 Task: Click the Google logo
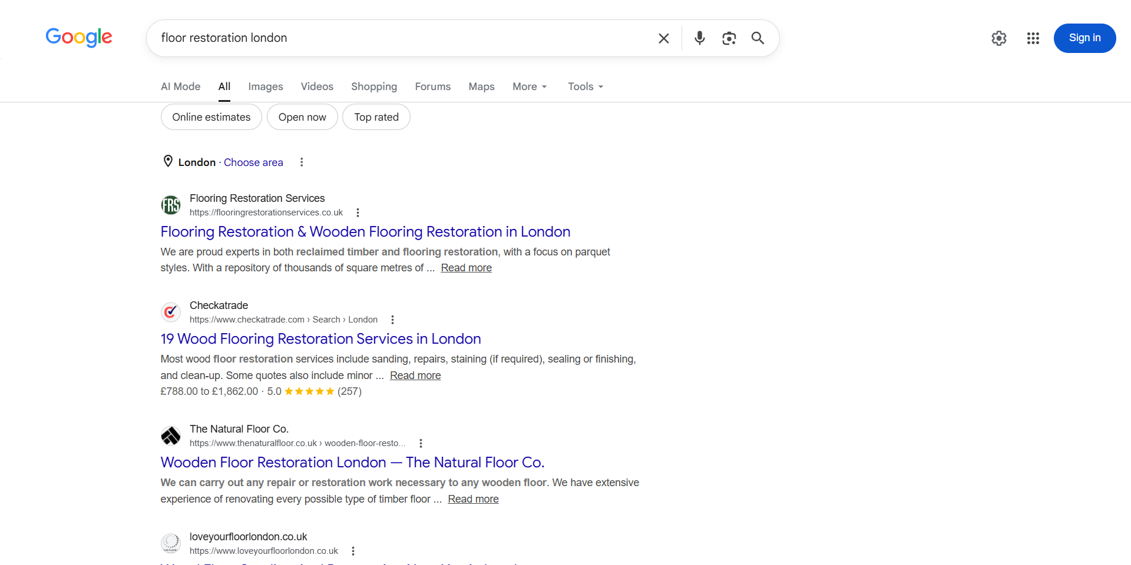click(79, 38)
